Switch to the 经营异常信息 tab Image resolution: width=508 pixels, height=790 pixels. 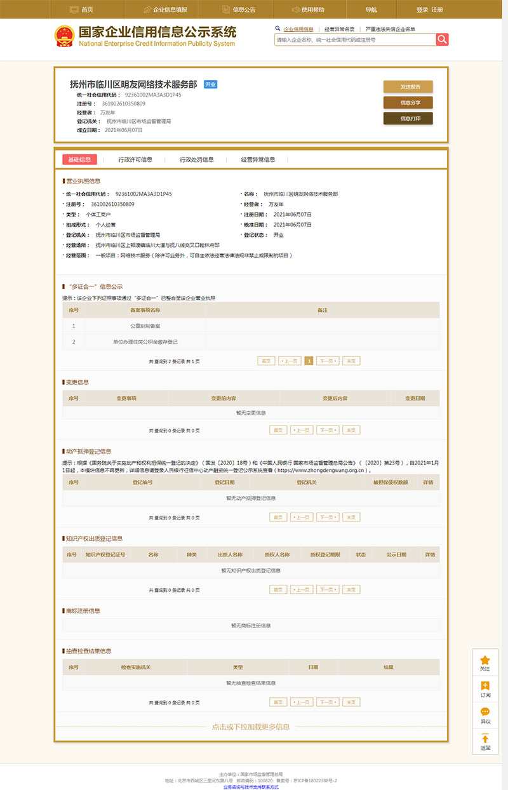point(258,159)
